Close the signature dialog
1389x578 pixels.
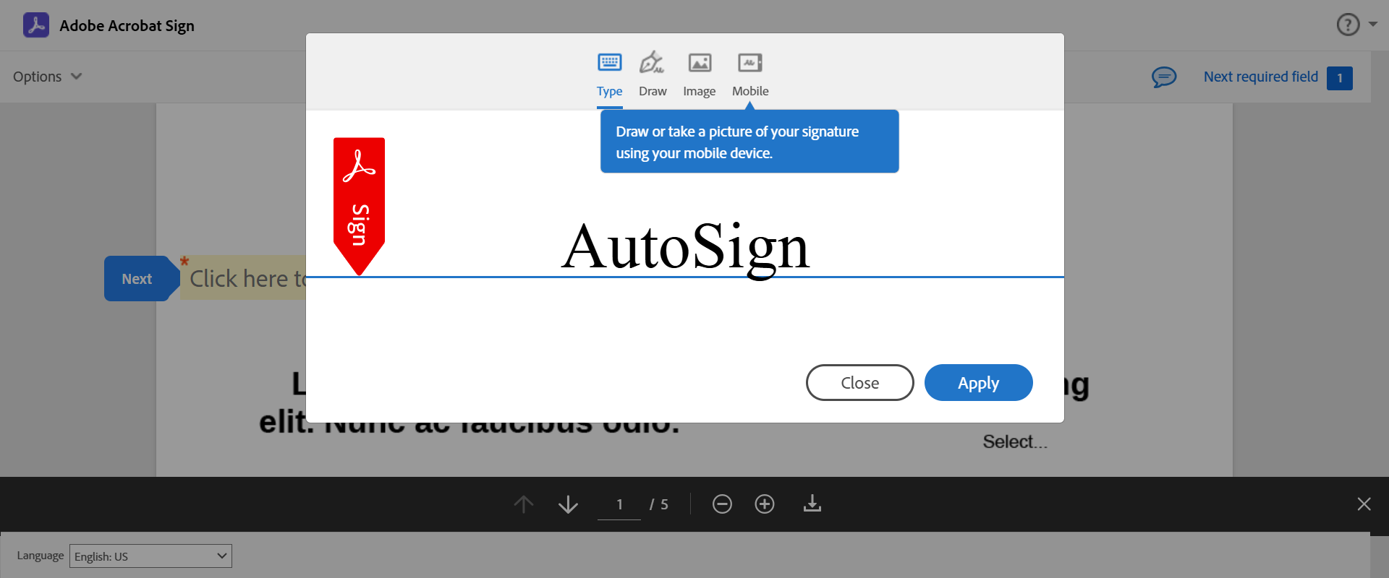click(859, 382)
